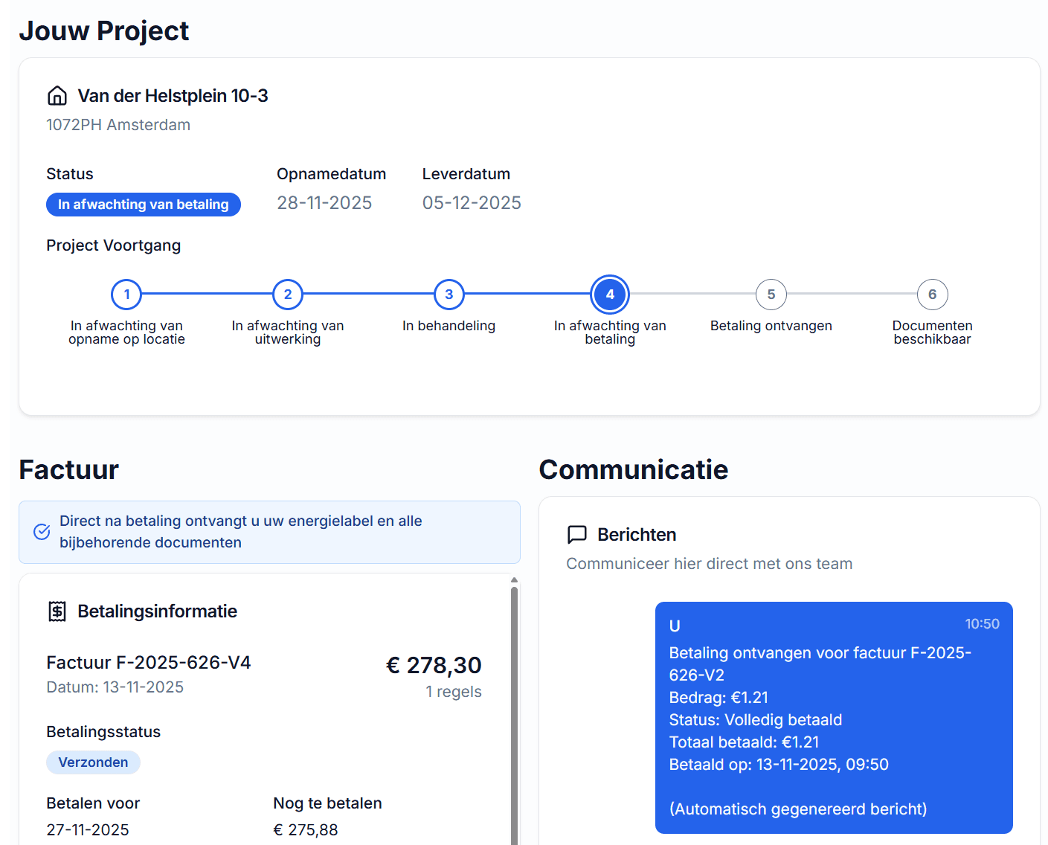Open the blue chat message about factuur F-2025-626-V2

(x=833, y=716)
